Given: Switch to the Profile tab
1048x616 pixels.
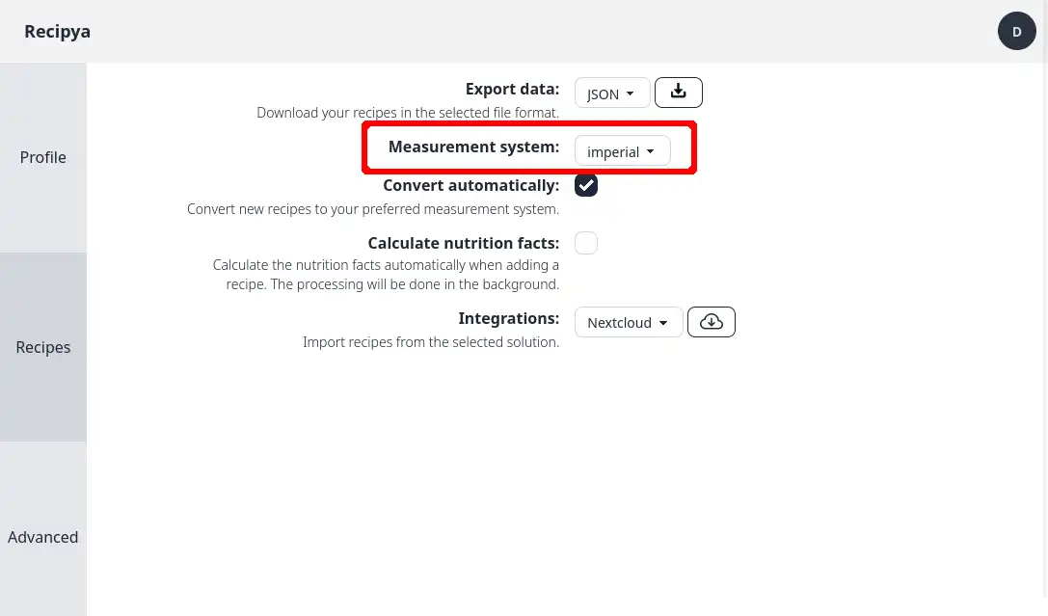Looking at the screenshot, I should 42,158.
